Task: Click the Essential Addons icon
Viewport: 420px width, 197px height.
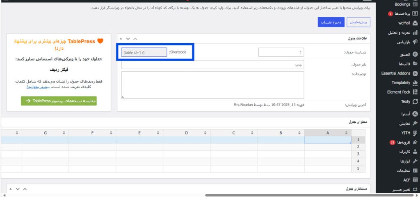Action: pos(415,73)
